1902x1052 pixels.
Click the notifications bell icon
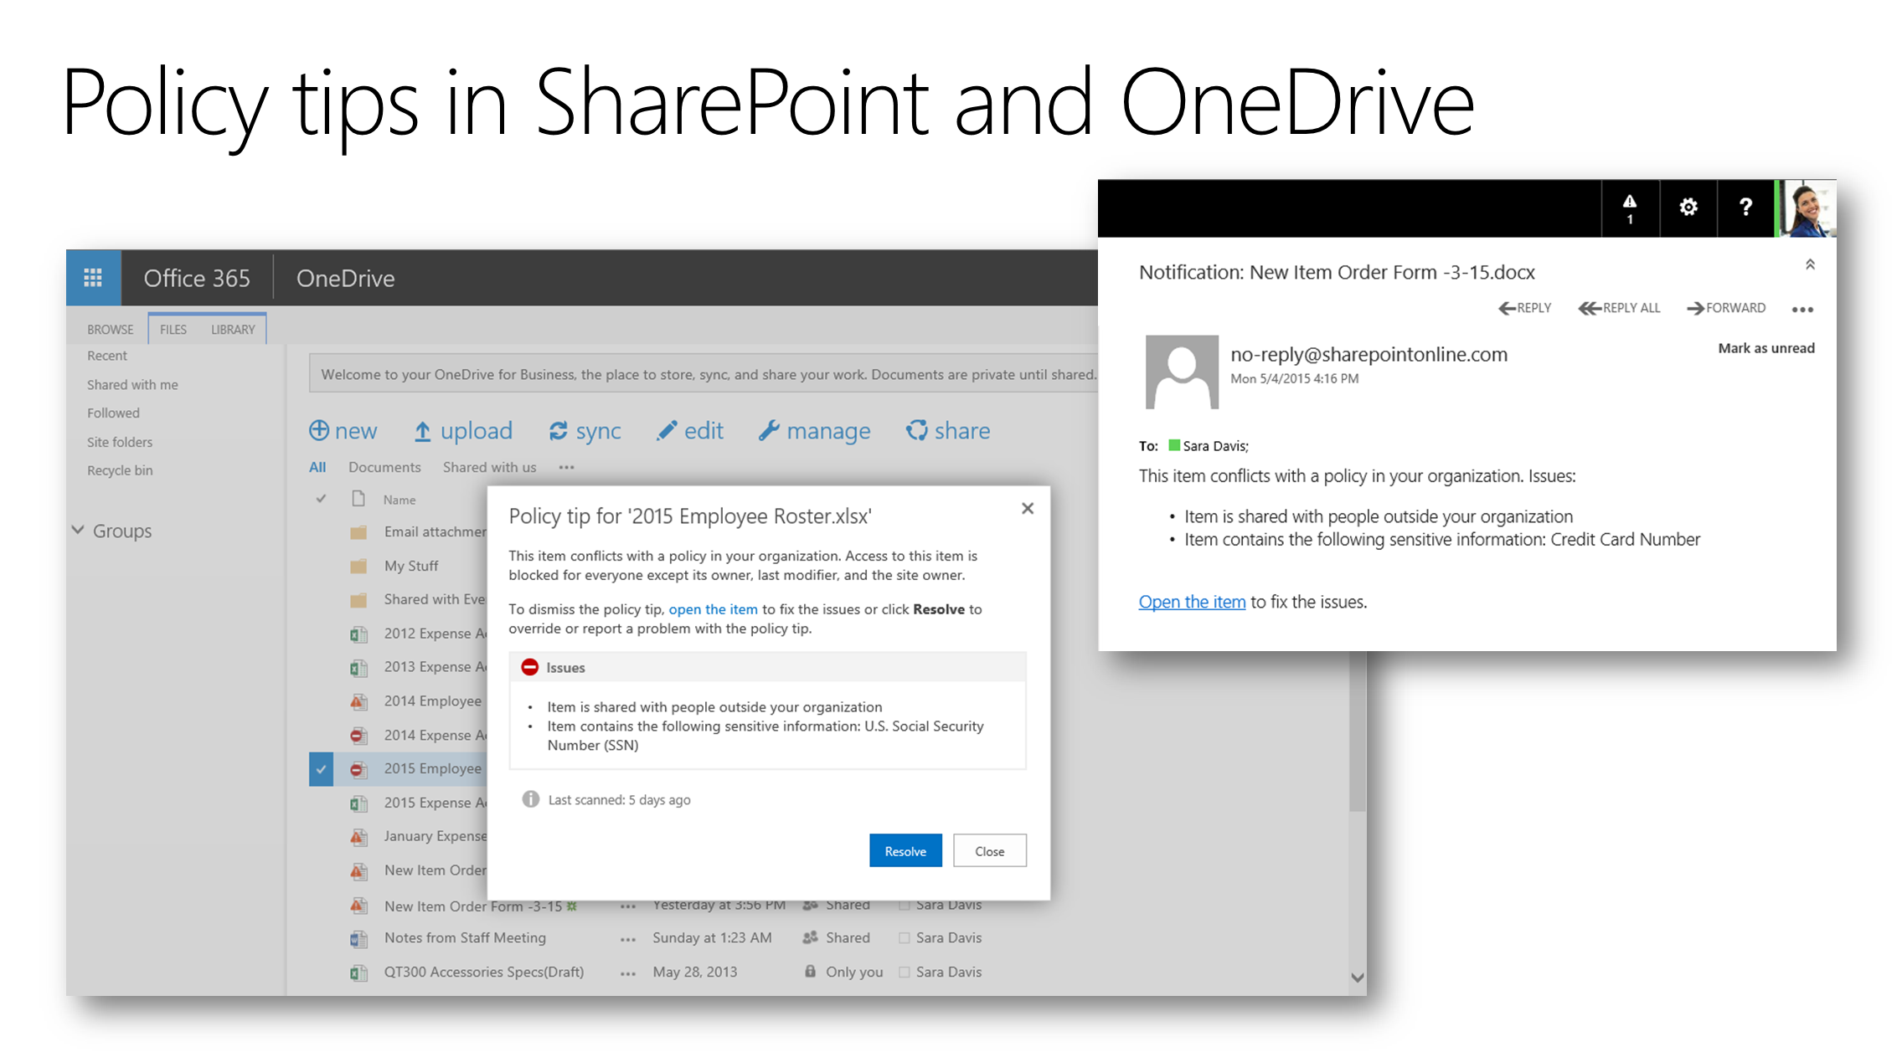coord(1629,207)
